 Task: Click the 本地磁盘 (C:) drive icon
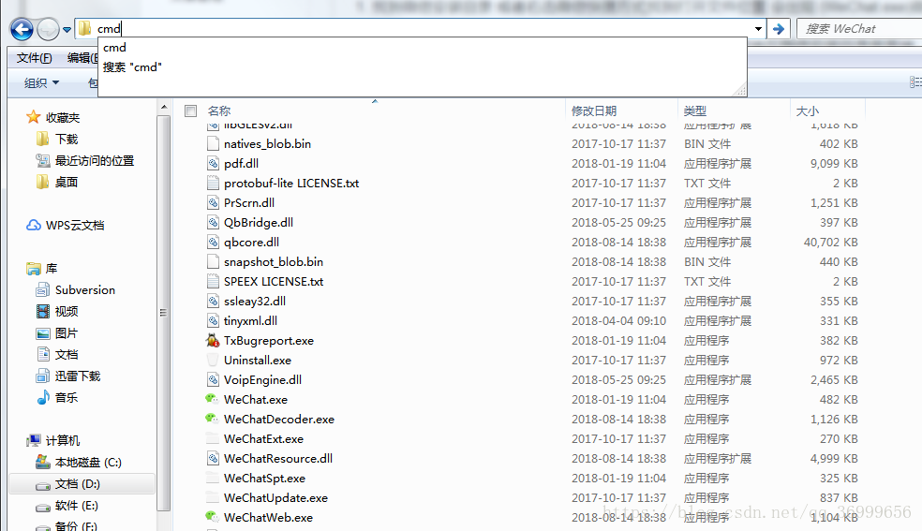pyautogui.click(x=43, y=462)
